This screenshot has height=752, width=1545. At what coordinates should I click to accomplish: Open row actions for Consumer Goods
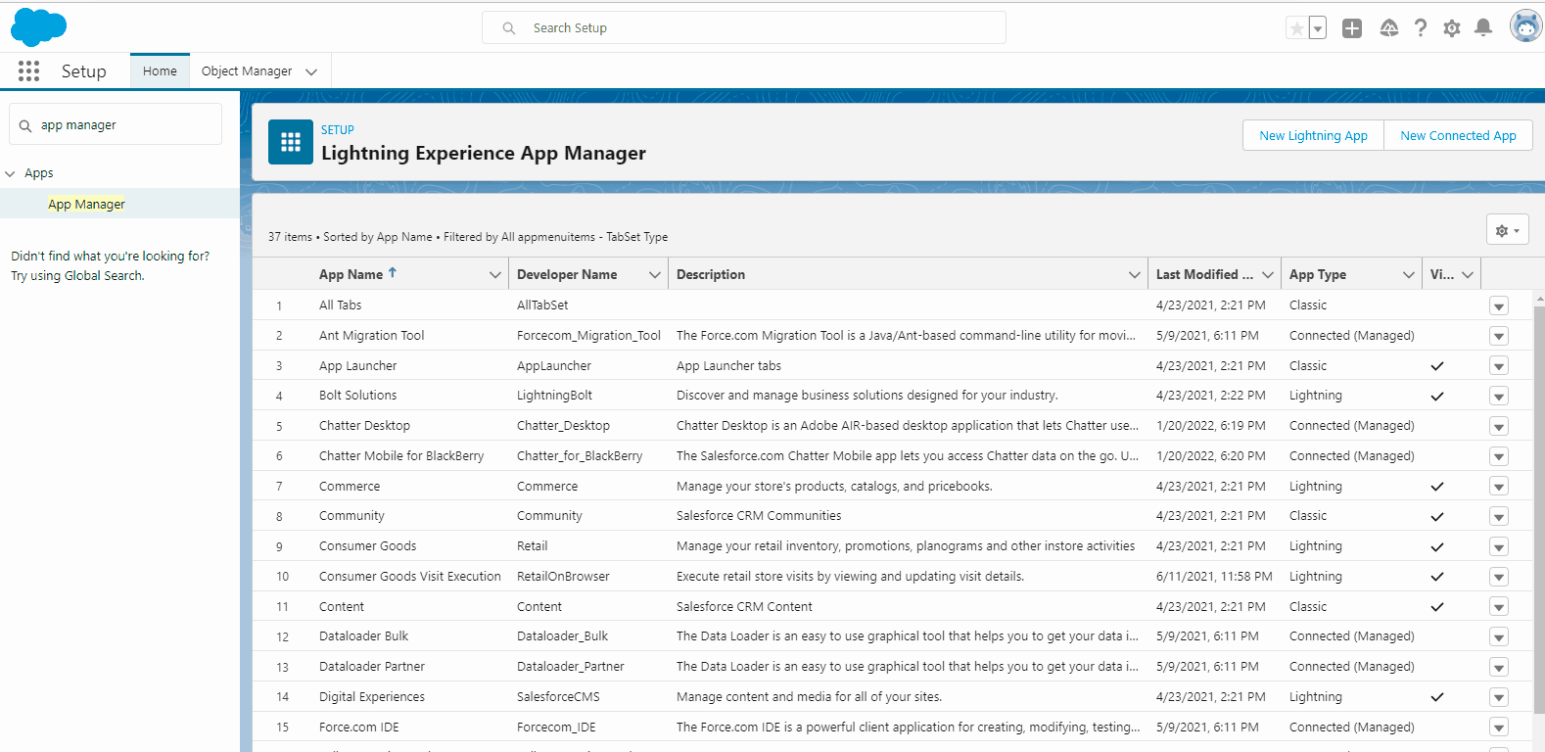point(1498,546)
